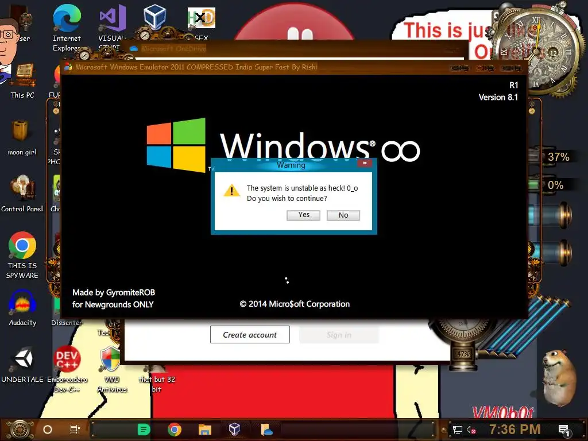Open Chrome from the taskbar
The image size is (588, 441).
coord(175,430)
